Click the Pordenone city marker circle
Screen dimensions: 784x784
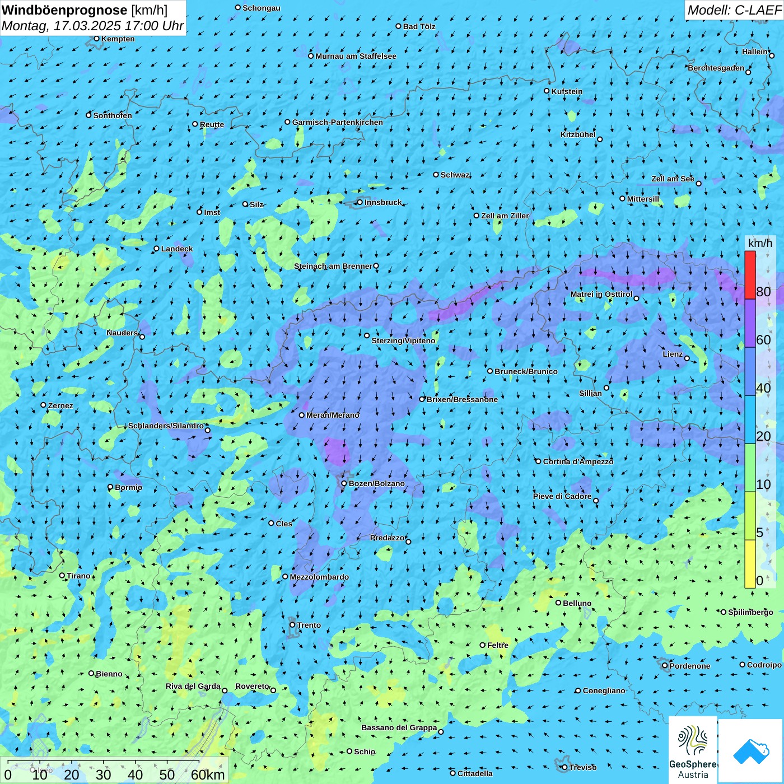tap(665, 666)
